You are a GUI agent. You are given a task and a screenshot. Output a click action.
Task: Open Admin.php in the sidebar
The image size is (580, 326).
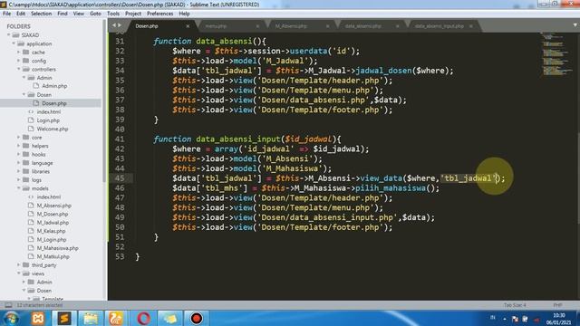[54, 86]
